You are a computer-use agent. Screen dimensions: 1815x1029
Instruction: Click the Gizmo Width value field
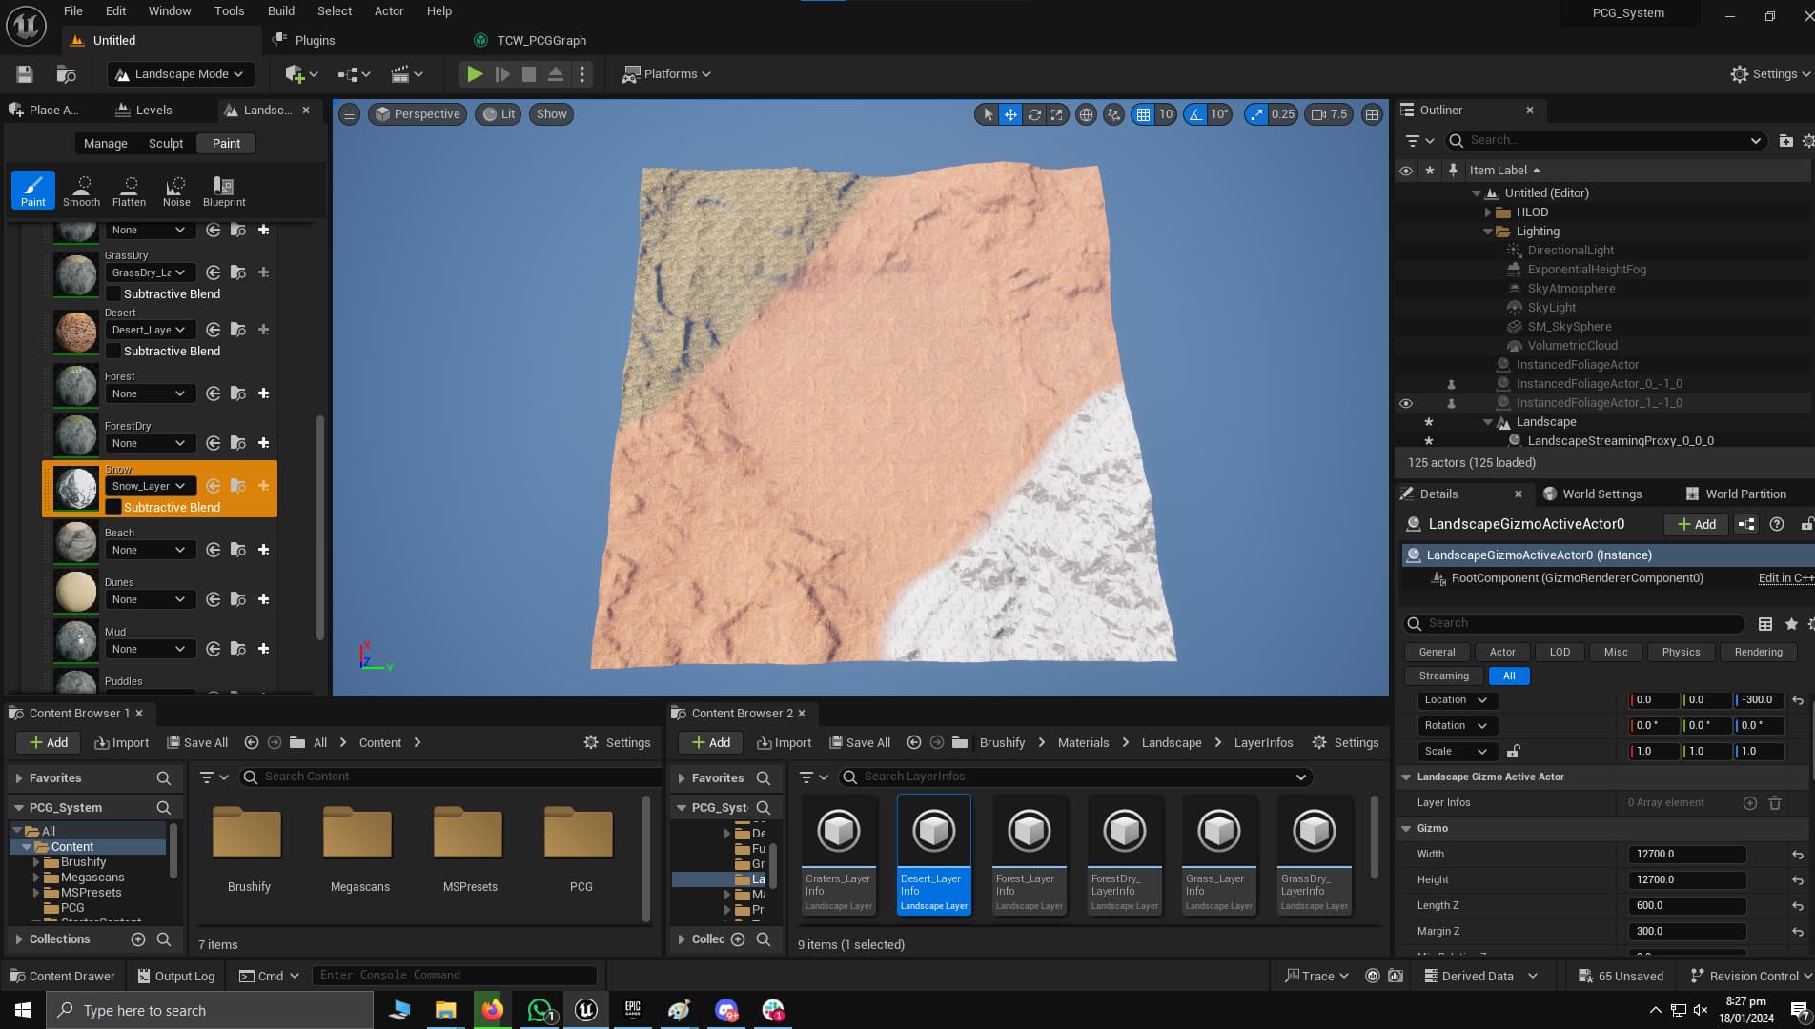tap(1687, 855)
